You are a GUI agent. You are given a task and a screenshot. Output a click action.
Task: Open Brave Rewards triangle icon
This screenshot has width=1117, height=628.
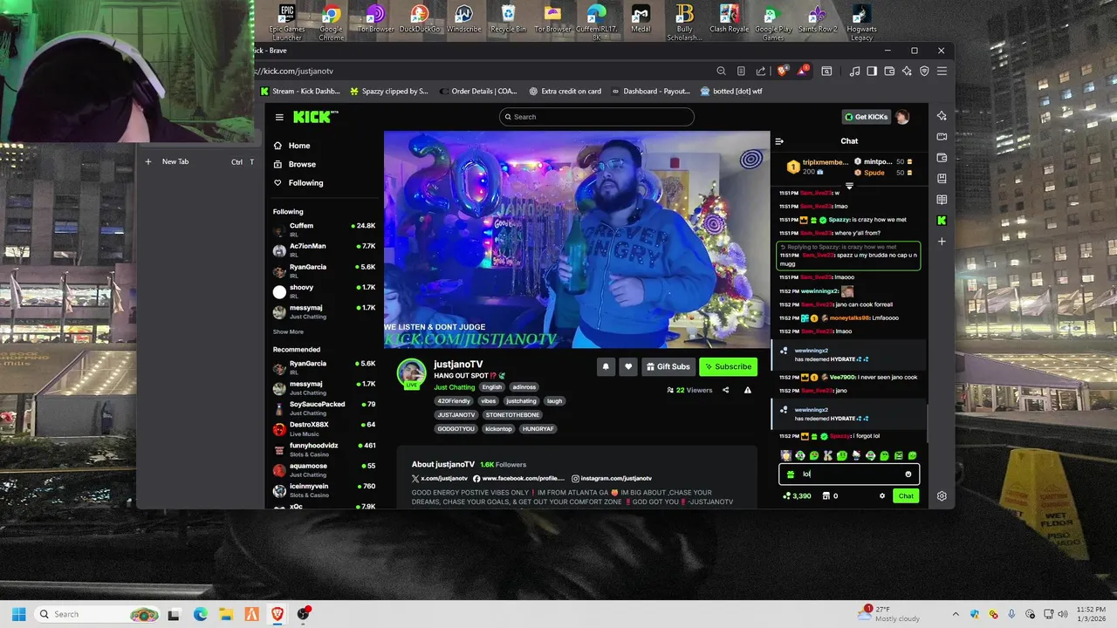pos(803,71)
